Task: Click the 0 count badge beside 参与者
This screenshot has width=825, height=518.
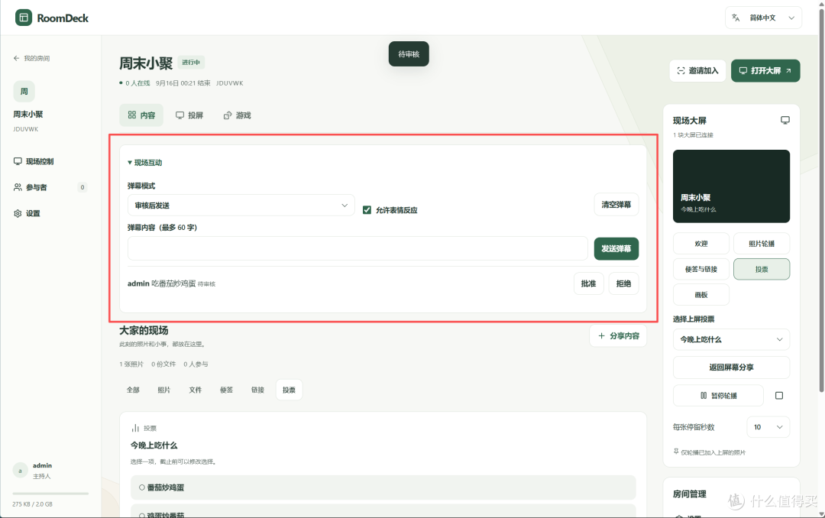Action: click(82, 187)
